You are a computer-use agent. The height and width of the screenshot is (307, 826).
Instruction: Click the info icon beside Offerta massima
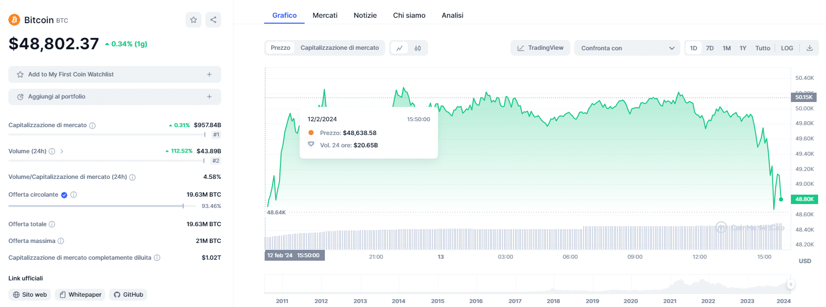point(61,241)
